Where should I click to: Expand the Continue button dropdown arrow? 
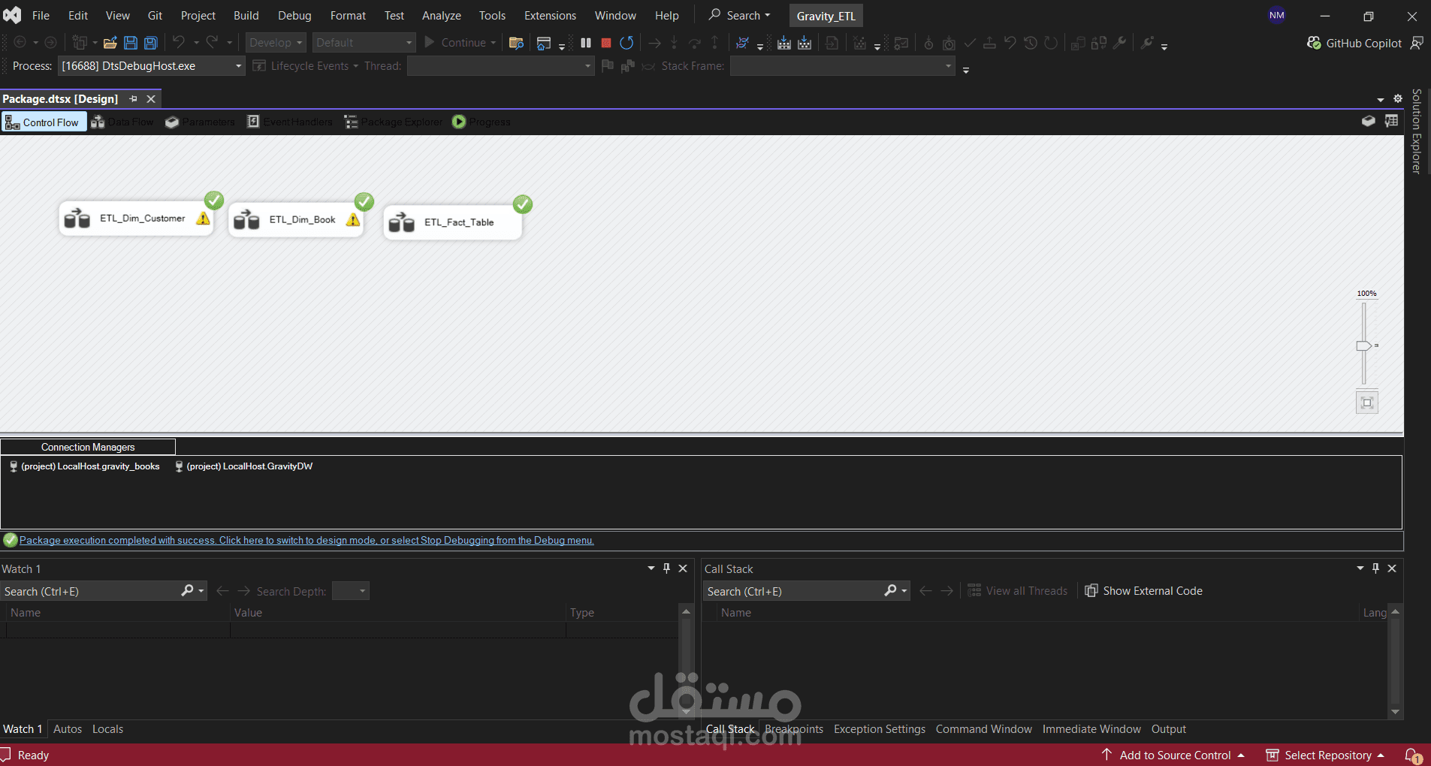pyautogui.click(x=494, y=43)
